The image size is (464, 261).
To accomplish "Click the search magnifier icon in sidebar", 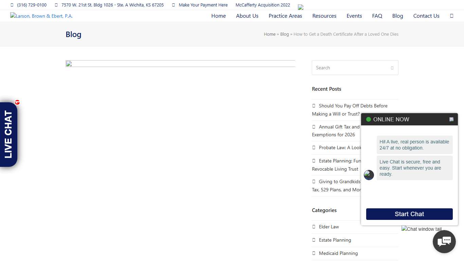I will pos(392,68).
